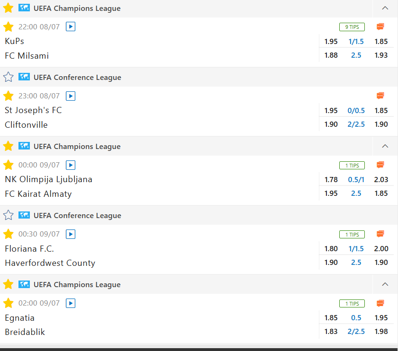Screen dimensions: 398x351
Task: Open comments for St Joseph's FC vs Cliftonville
Action: click(x=380, y=96)
